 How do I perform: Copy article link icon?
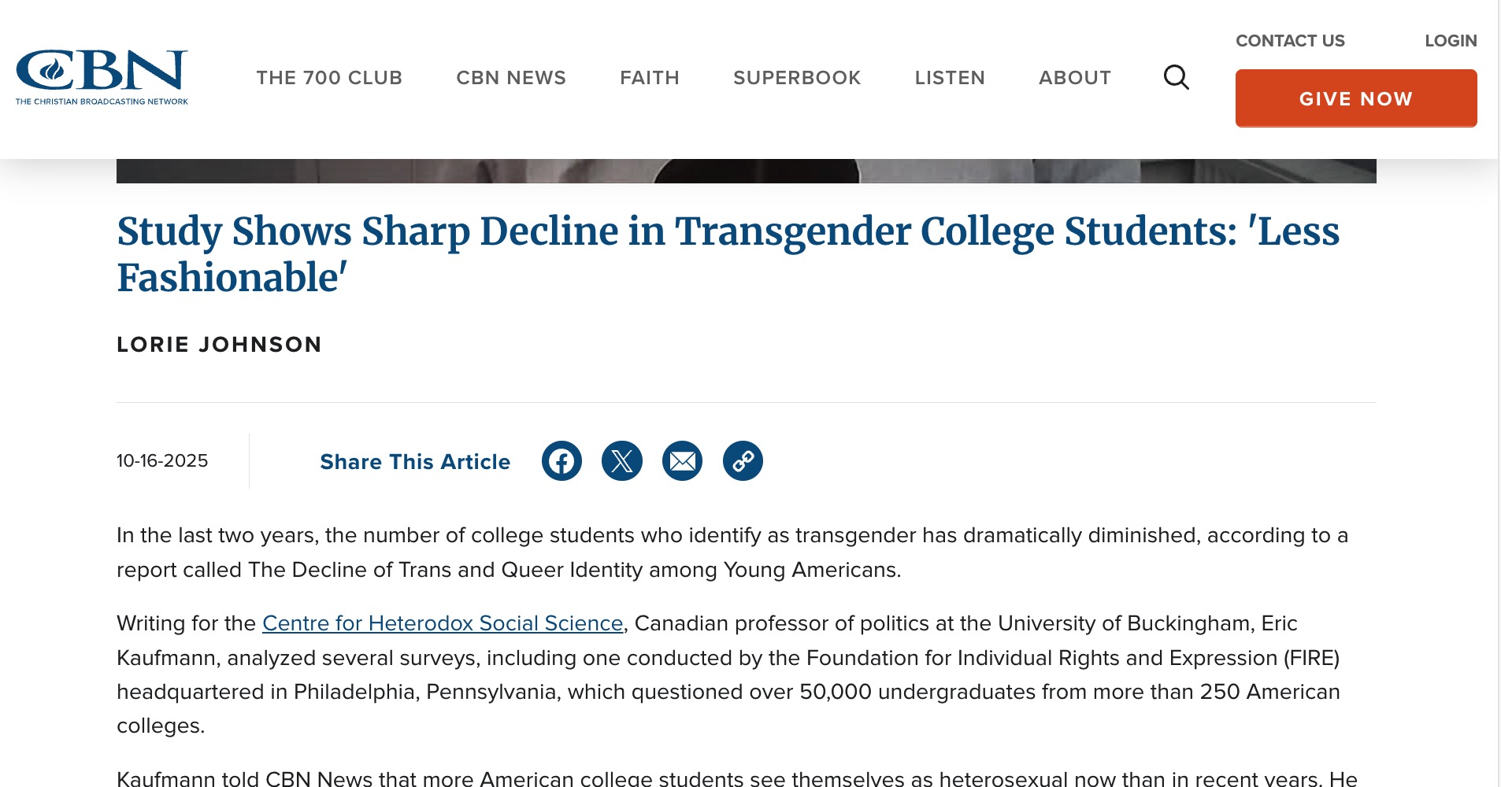[743, 461]
